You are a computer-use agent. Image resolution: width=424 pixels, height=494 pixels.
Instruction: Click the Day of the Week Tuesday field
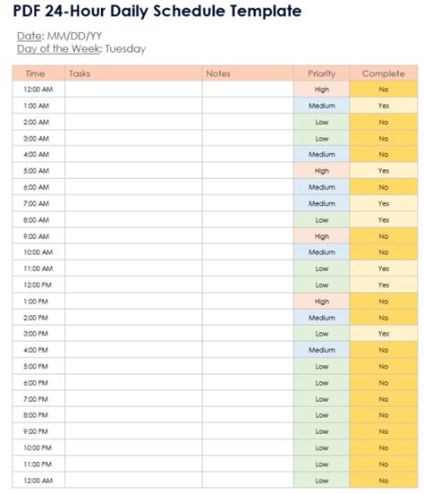coord(81,49)
